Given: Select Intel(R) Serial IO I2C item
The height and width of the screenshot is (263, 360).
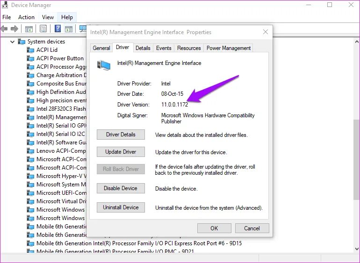Looking at the screenshot, I should (x=61, y=134).
